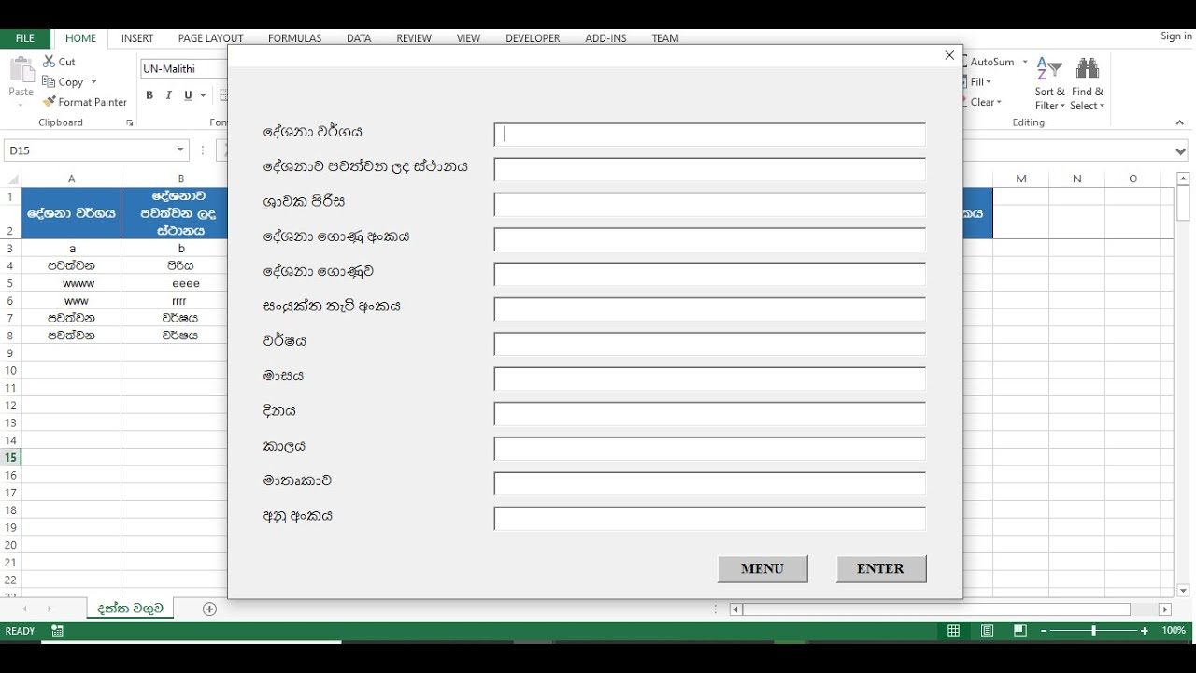Toggle Italic formatting

169,95
